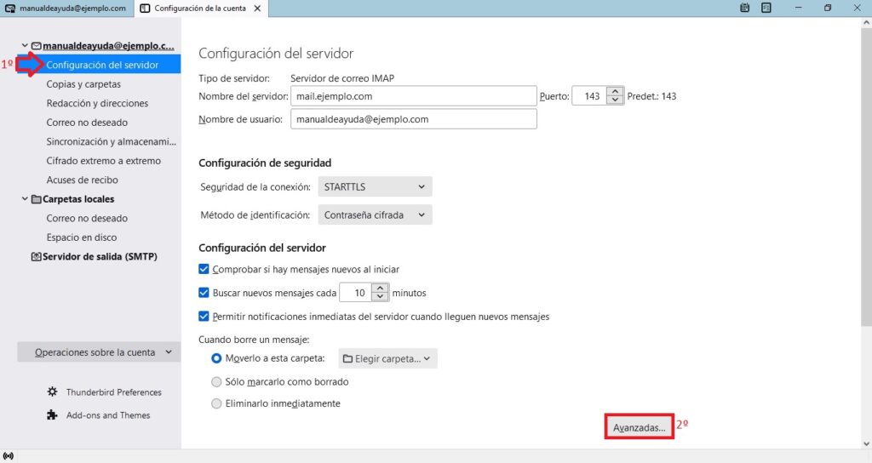Minimize the Thunderbird window
The image size is (872, 463).
pos(799,8)
